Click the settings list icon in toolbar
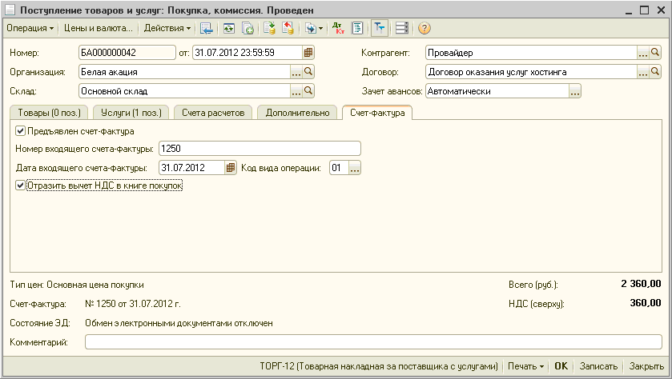 click(x=401, y=28)
